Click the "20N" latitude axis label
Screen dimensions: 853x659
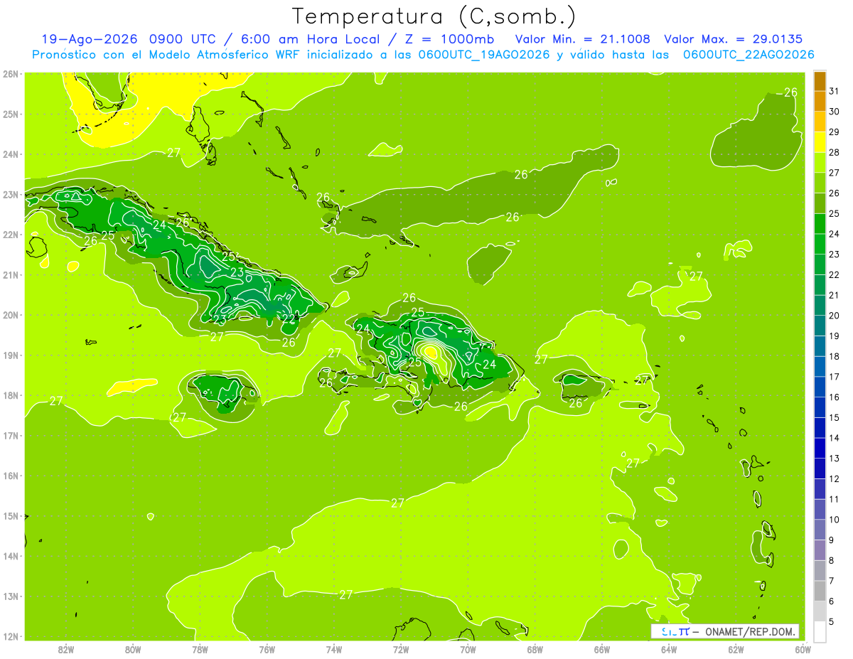(11, 315)
